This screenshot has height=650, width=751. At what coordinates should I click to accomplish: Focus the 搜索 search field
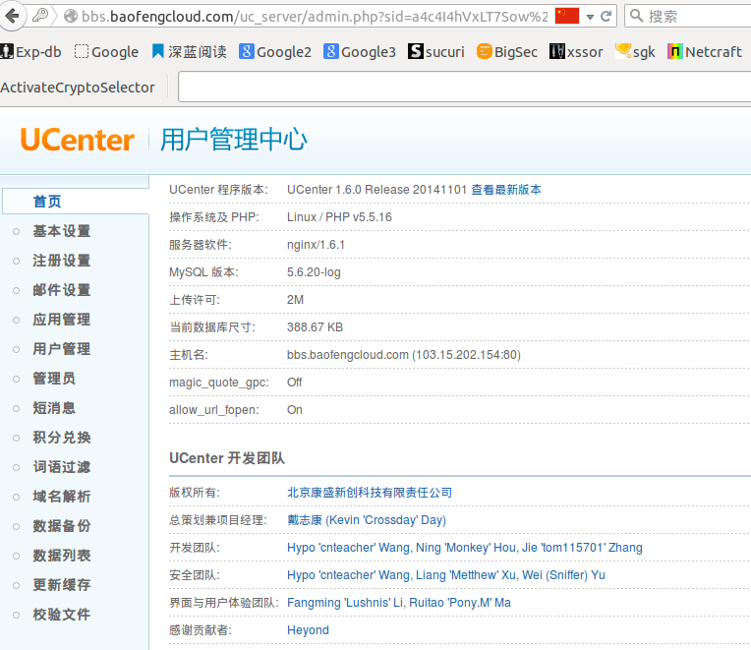690,17
